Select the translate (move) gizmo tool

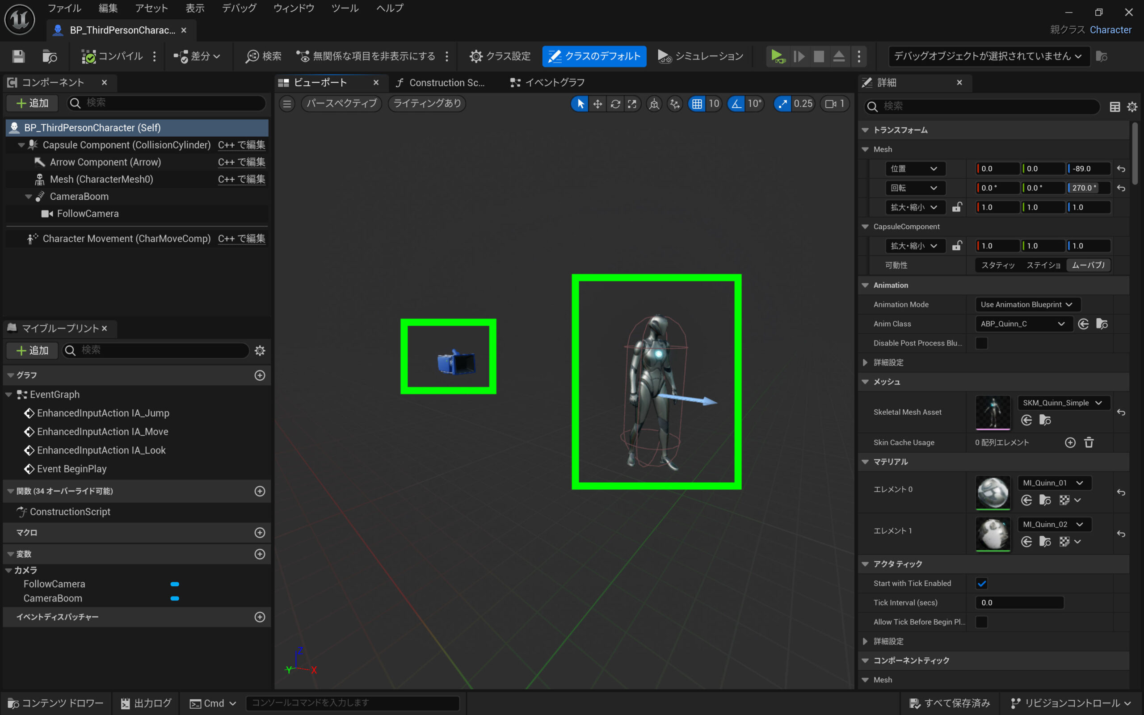597,104
